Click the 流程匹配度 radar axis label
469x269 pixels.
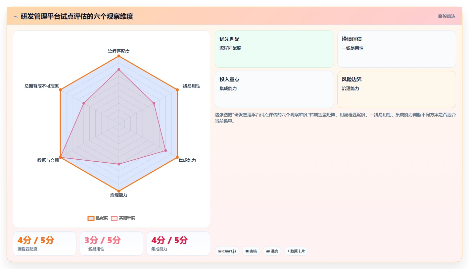click(118, 51)
